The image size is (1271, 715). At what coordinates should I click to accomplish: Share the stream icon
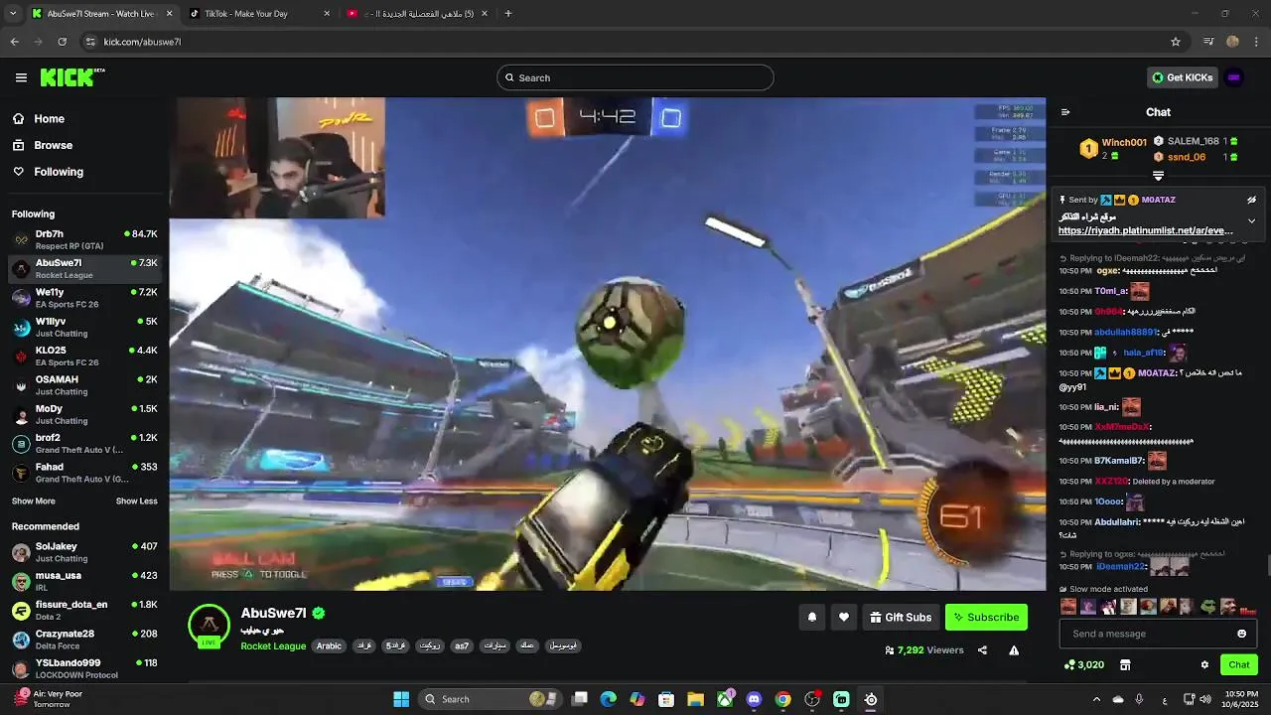(x=982, y=650)
